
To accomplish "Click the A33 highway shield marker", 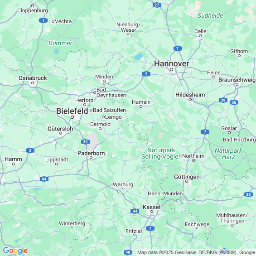I will tap(85, 142).
